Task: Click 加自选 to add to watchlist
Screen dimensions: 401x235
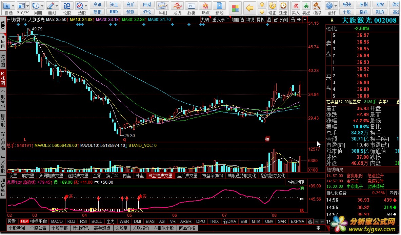Action: [238, 20]
